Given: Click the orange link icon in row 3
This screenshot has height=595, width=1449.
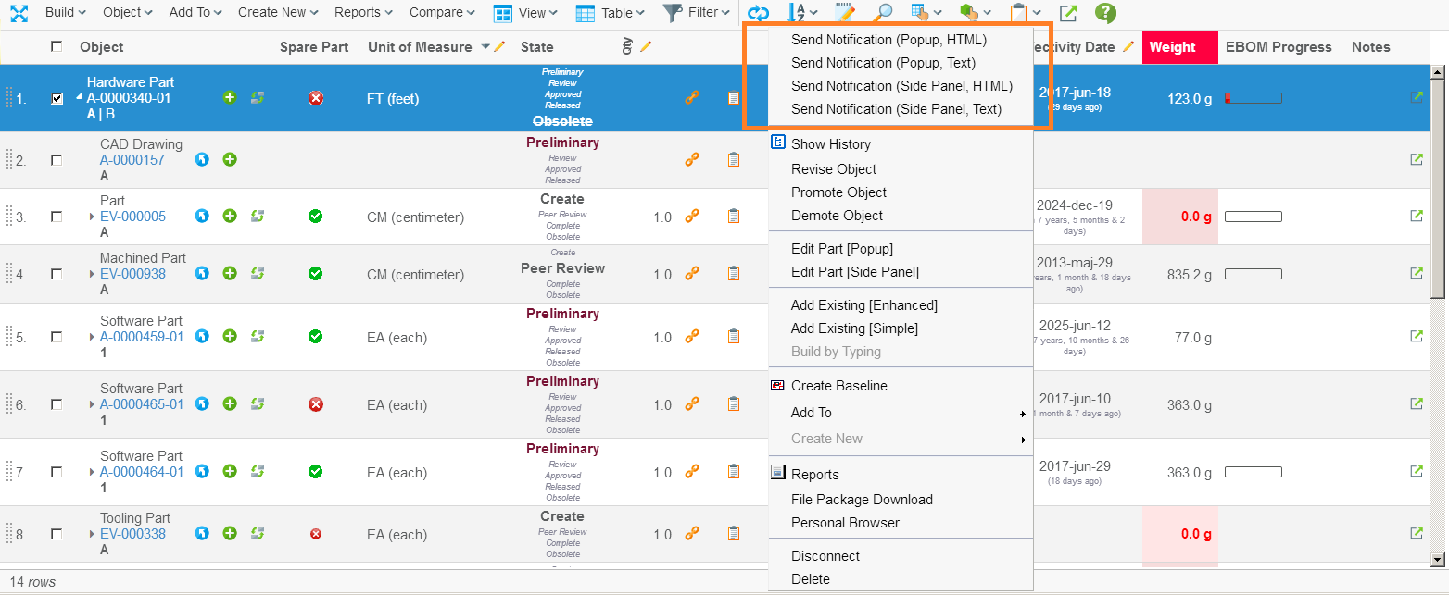Looking at the screenshot, I should 691,217.
